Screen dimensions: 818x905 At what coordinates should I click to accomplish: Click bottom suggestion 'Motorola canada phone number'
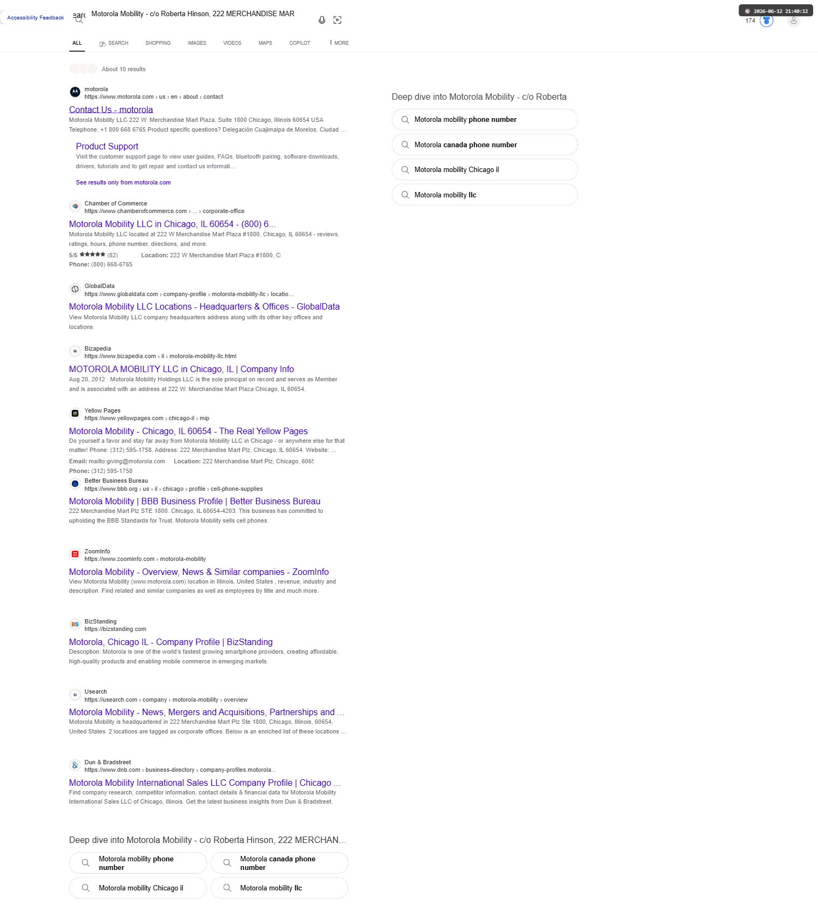coord(279,863)
